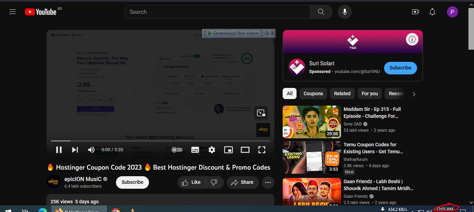
Task: Share the video
Action: pos(242,182)
